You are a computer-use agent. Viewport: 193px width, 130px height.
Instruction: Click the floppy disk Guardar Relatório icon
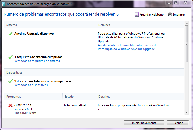137,15
